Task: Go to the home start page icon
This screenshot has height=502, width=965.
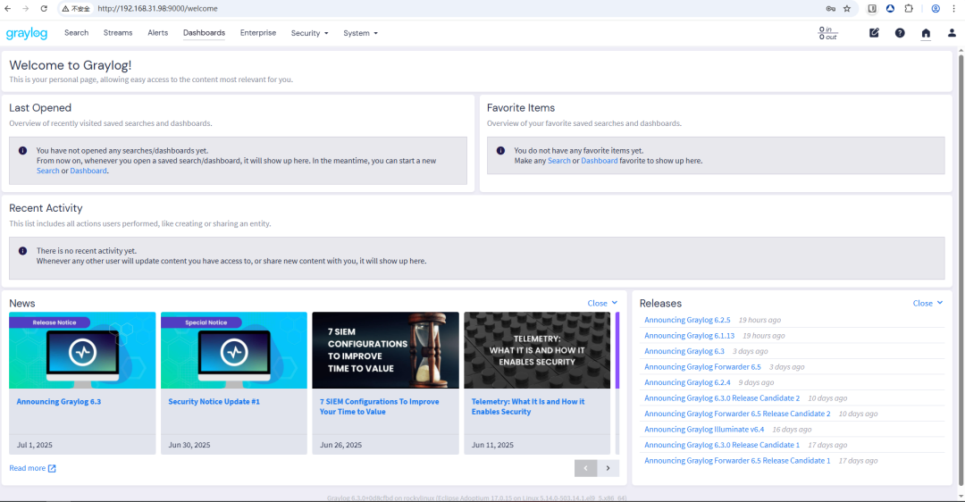Action: coord(926,33)
